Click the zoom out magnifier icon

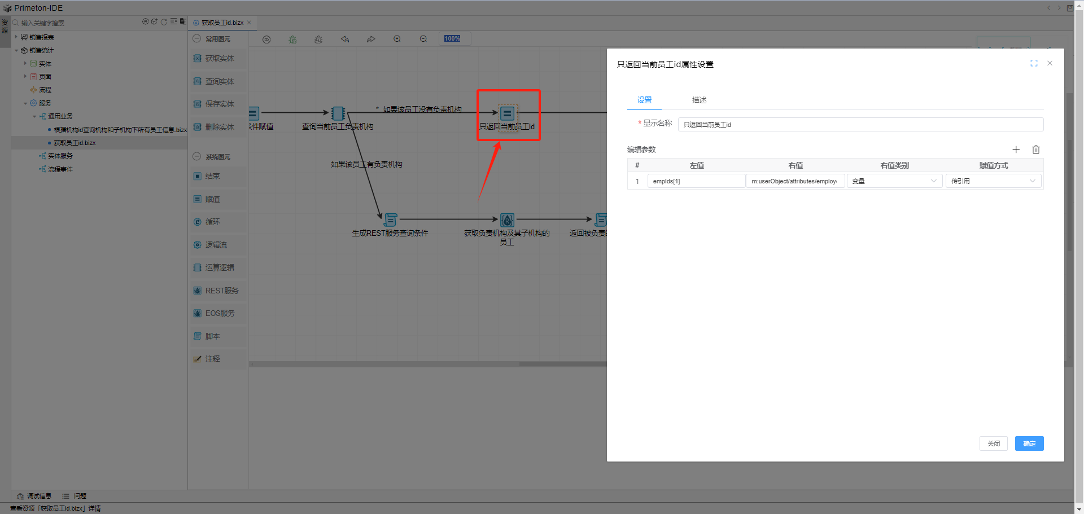423,39
